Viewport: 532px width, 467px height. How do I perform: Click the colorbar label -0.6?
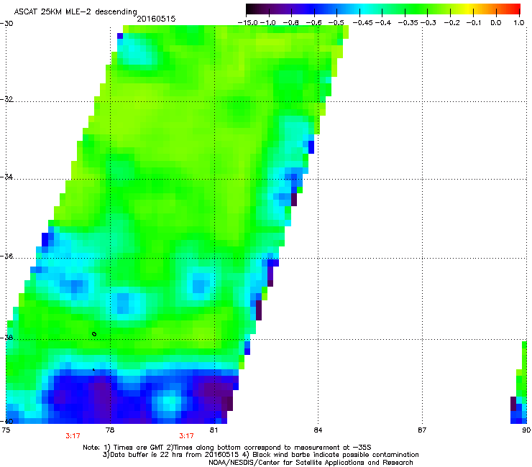click(314, 23)
